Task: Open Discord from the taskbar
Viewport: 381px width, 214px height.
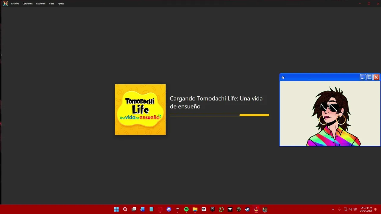Action: point(169,209)
